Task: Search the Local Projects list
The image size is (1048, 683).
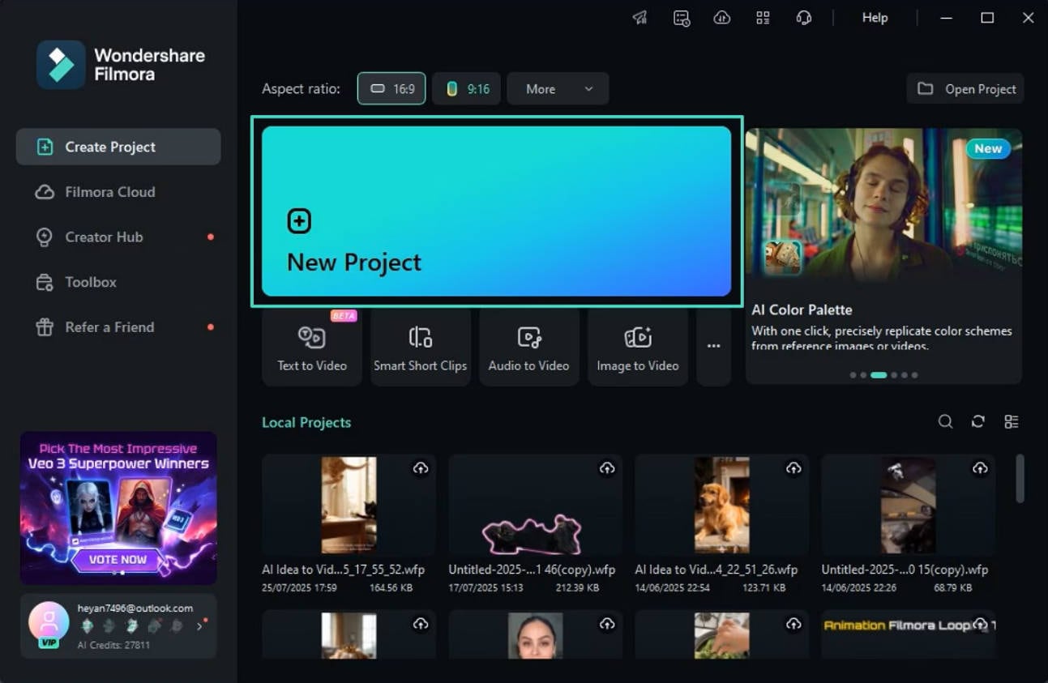Action: [x=945, y=421]
